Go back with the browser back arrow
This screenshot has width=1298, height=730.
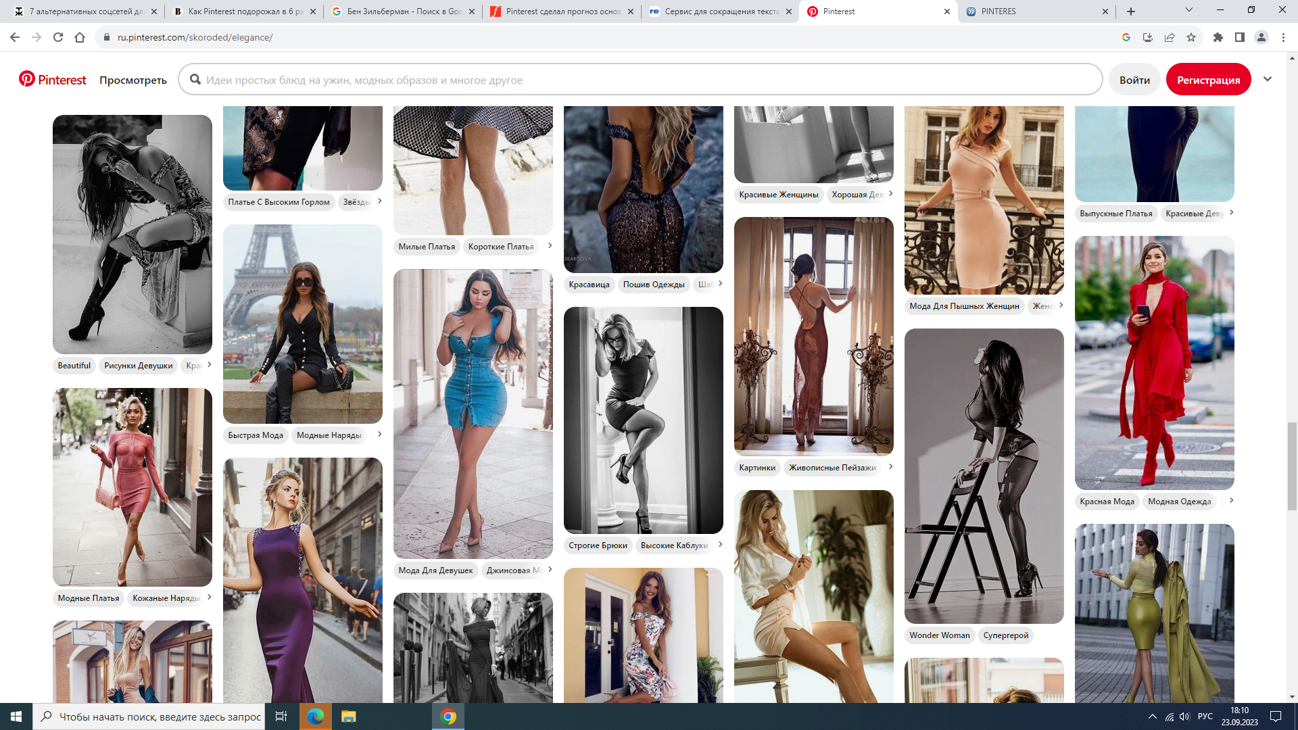tap(15, 37)
